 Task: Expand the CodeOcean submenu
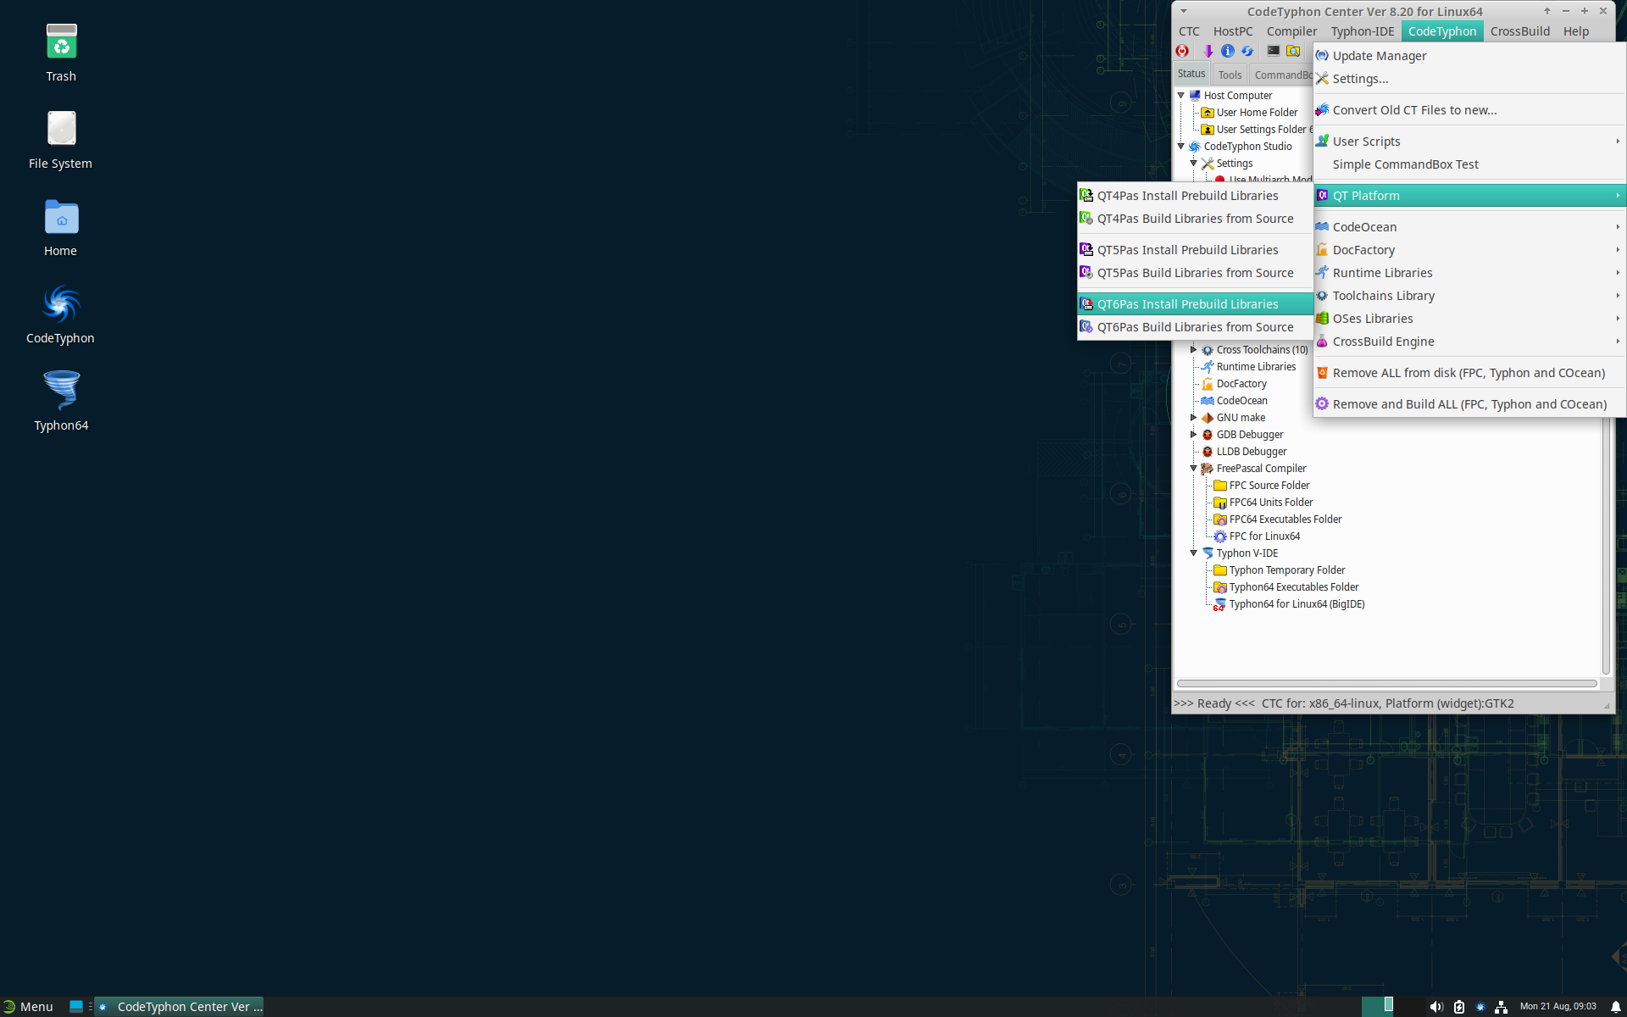coord(1469,227)
